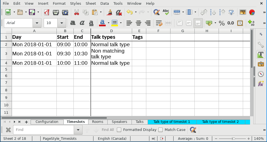Open the Functions panel in the sidebar
This screenshot has height=142, width=267.
(261, 83)
